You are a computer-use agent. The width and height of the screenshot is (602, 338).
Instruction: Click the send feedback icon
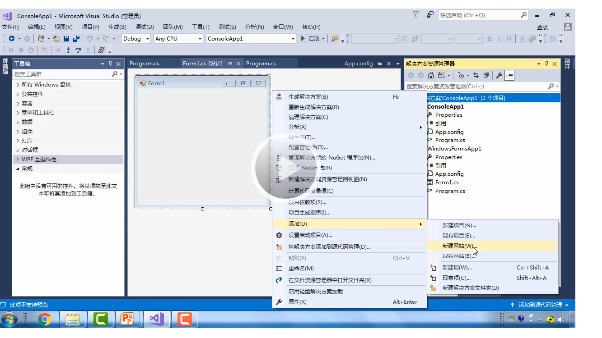pyautogui.click(x=430, y=15)
